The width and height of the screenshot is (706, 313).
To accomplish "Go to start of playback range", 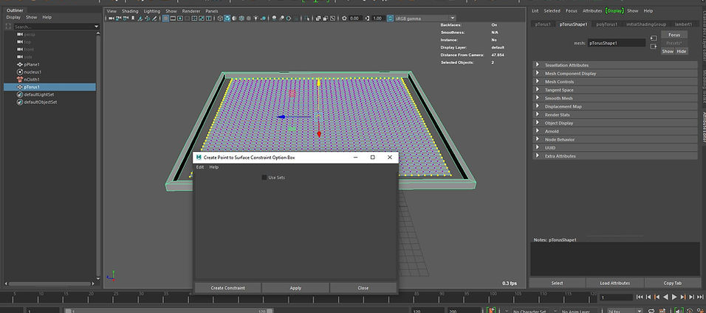I will point(640,298).
